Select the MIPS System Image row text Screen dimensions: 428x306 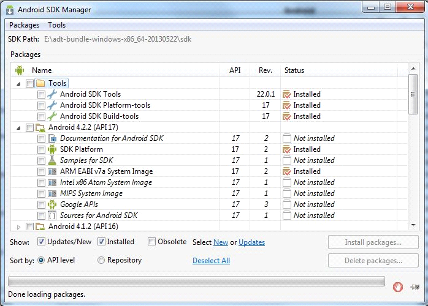point(91,193)
